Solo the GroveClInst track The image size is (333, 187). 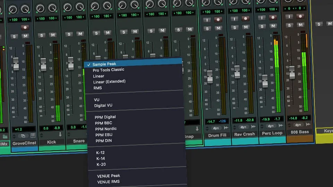14,36
